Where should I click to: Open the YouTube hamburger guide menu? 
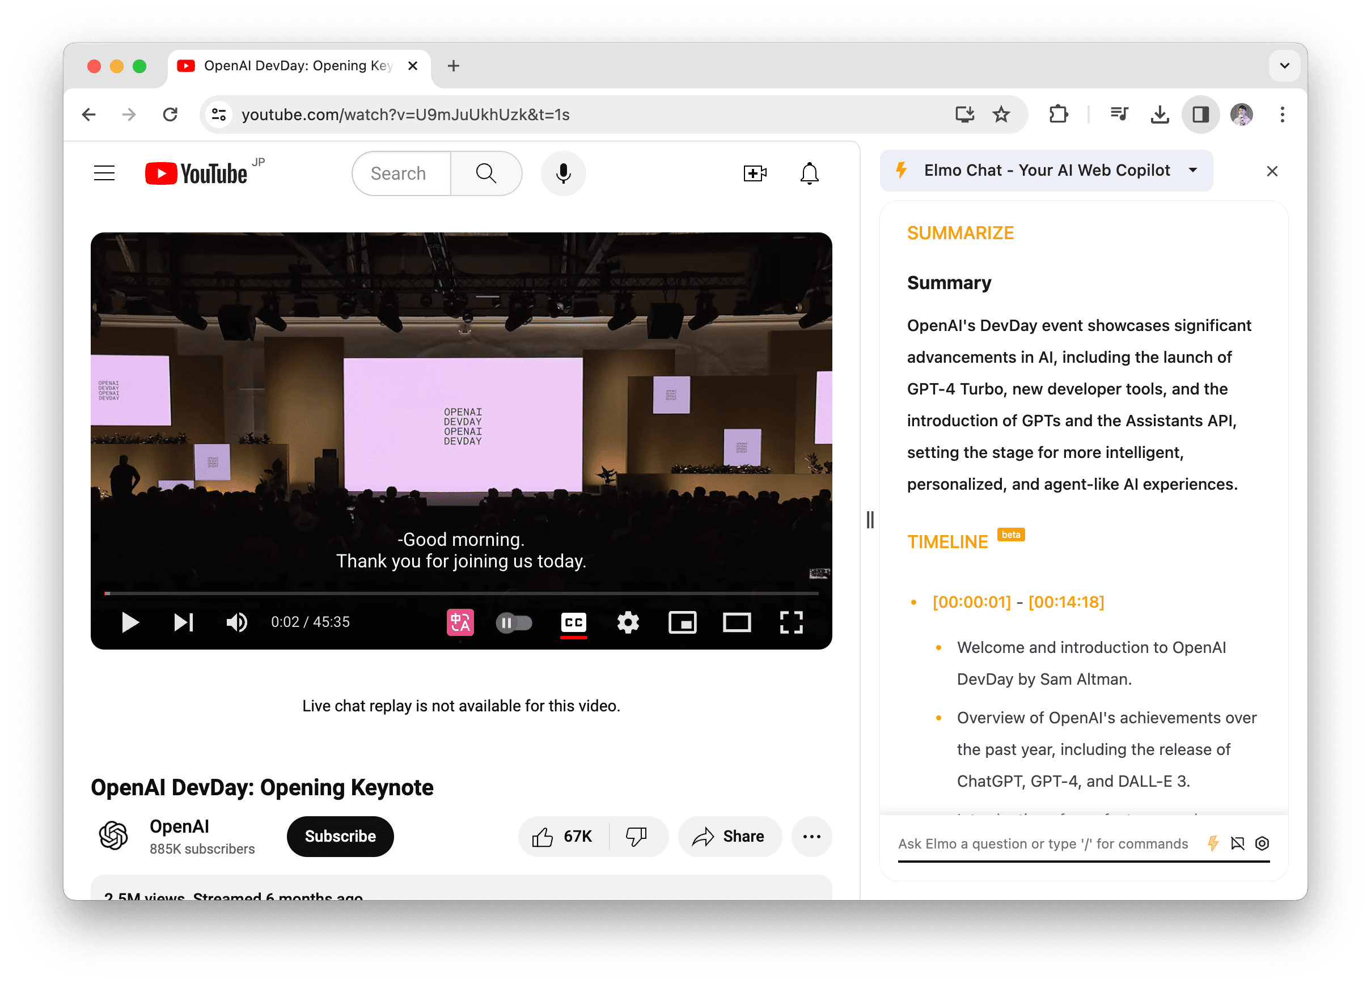click(x=104, y=173)
